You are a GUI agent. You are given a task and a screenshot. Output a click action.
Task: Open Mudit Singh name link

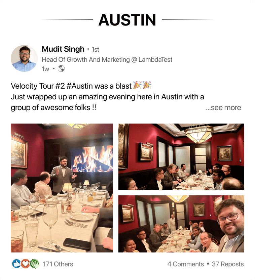tap(63, 49)
